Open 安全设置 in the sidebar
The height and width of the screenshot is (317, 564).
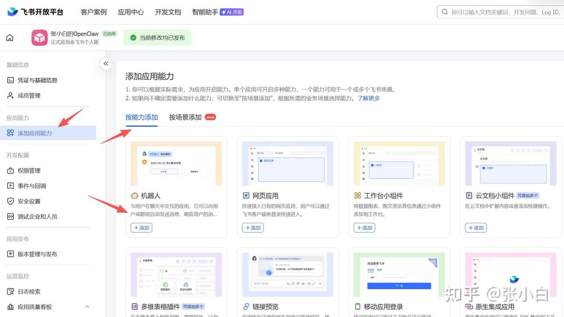pos(29,201)
